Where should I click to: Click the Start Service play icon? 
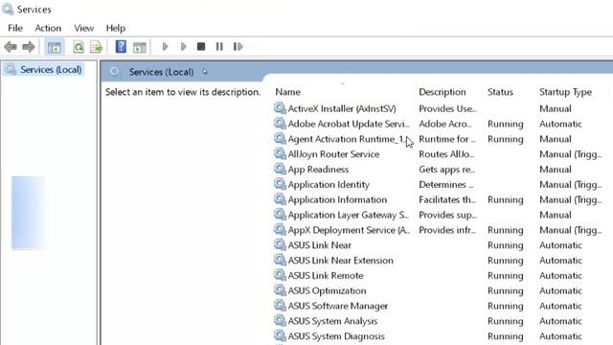[165, 47]
